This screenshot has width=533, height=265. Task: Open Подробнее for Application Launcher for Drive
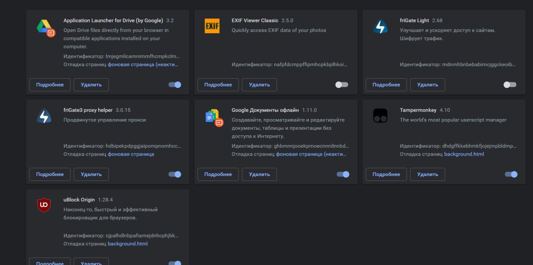(50, 85)
